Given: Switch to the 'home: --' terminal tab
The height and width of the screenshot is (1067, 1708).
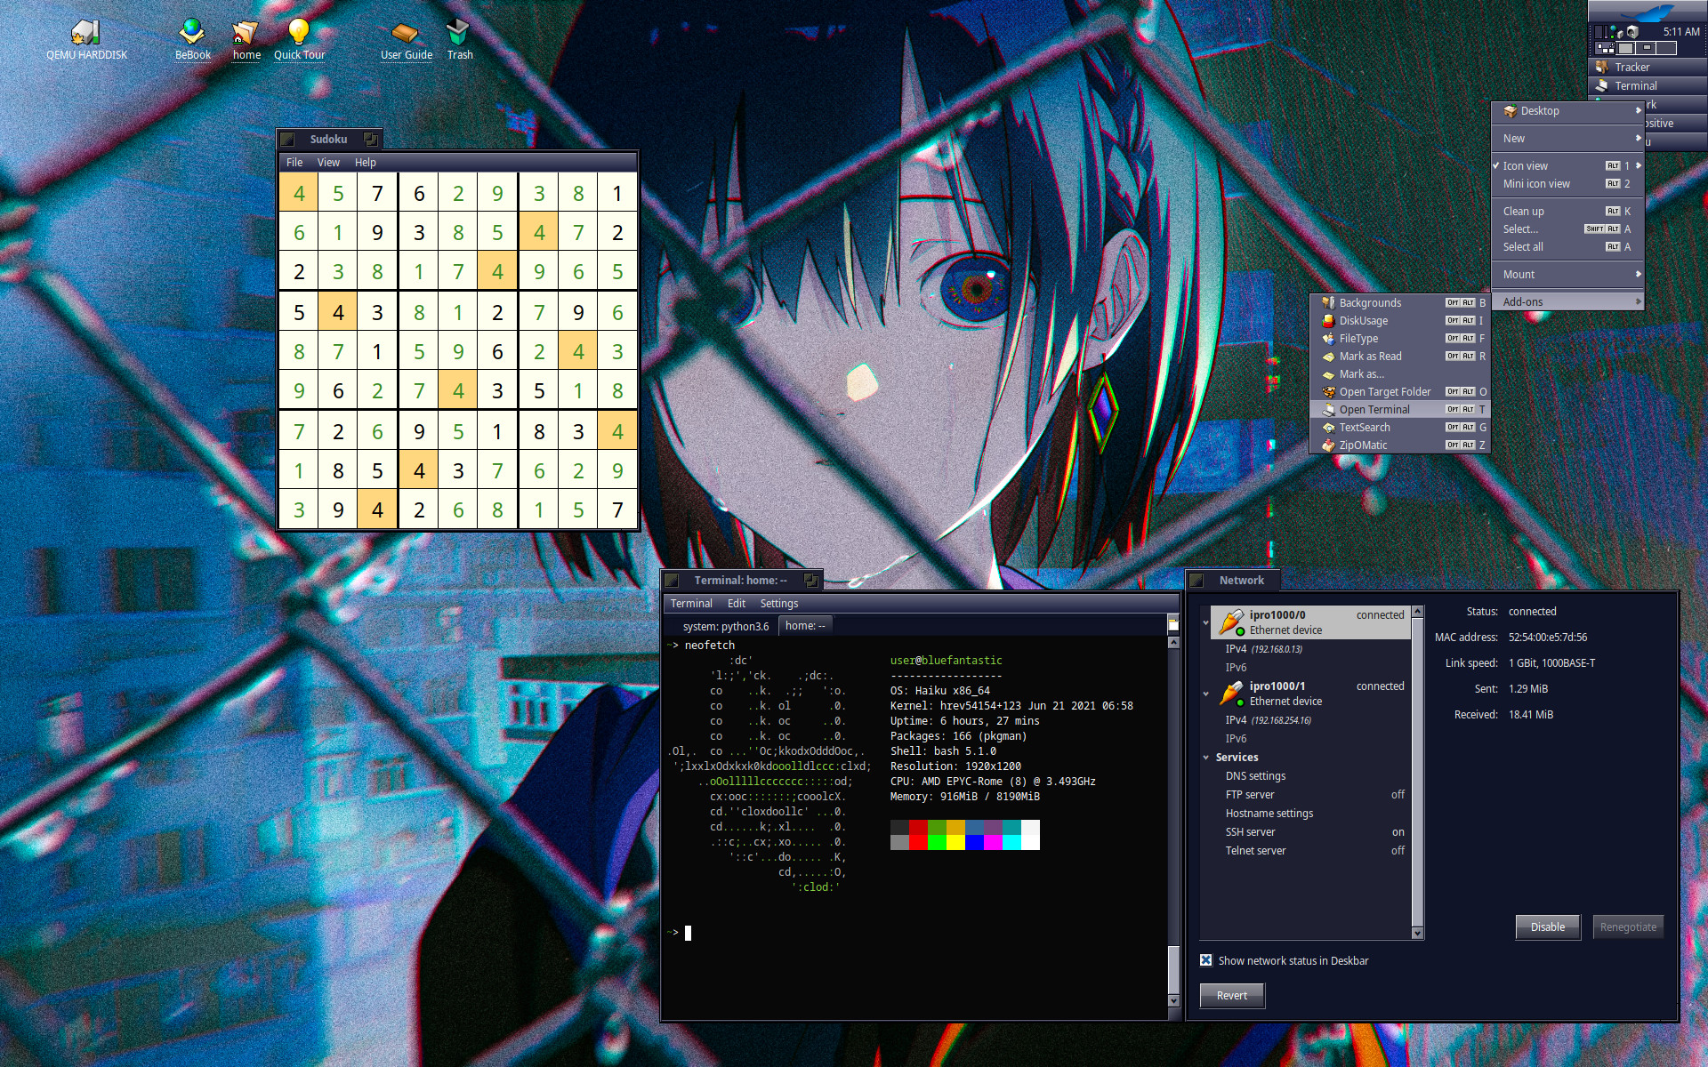Looking at the screenshot, I should click(x=805, y=626).
